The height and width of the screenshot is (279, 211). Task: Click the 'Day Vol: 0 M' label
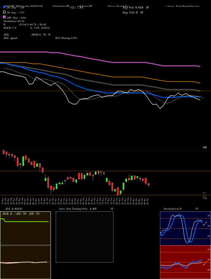click(x=133, y=13)
